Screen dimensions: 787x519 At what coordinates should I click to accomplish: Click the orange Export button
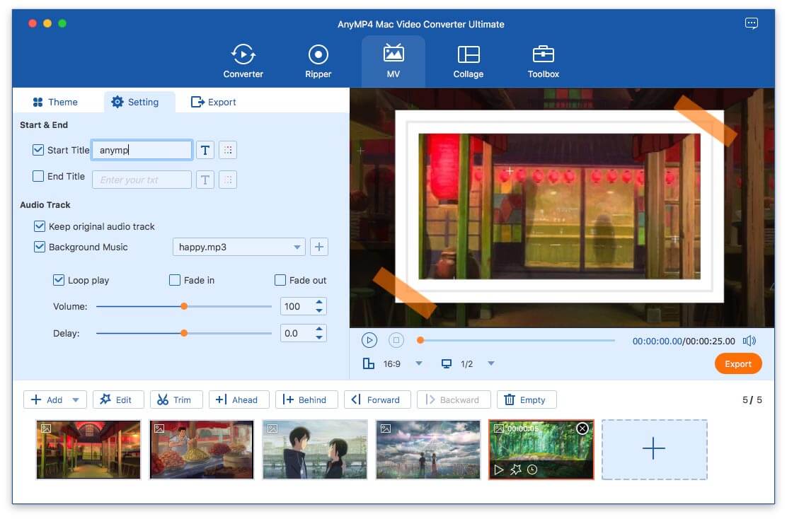point(738,363)
